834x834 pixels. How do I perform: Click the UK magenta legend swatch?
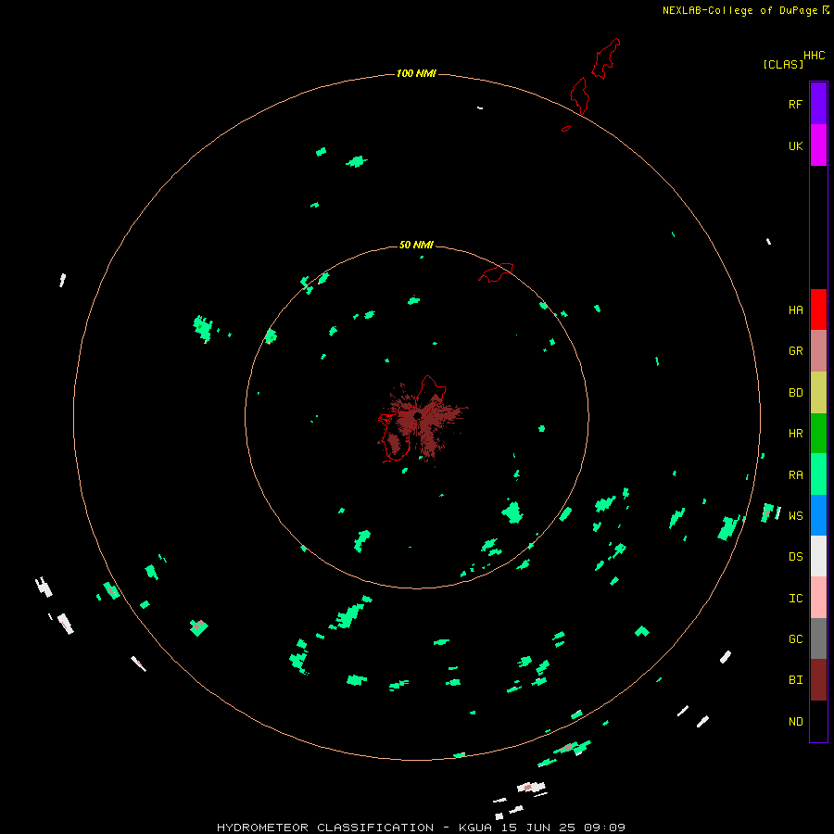pyautogui.click(x=818, y=145)
